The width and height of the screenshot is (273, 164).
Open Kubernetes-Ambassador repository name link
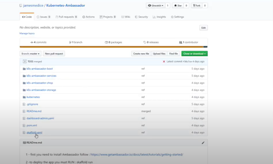pyautogui.click(x=66, y=6)
